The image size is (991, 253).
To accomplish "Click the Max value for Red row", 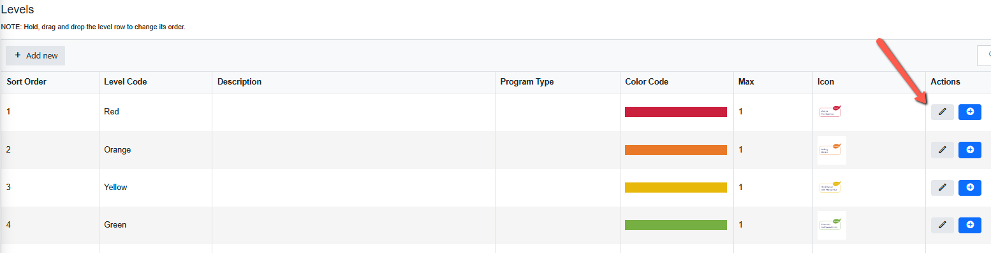I will pyautogui.click(x=741, y=111).
